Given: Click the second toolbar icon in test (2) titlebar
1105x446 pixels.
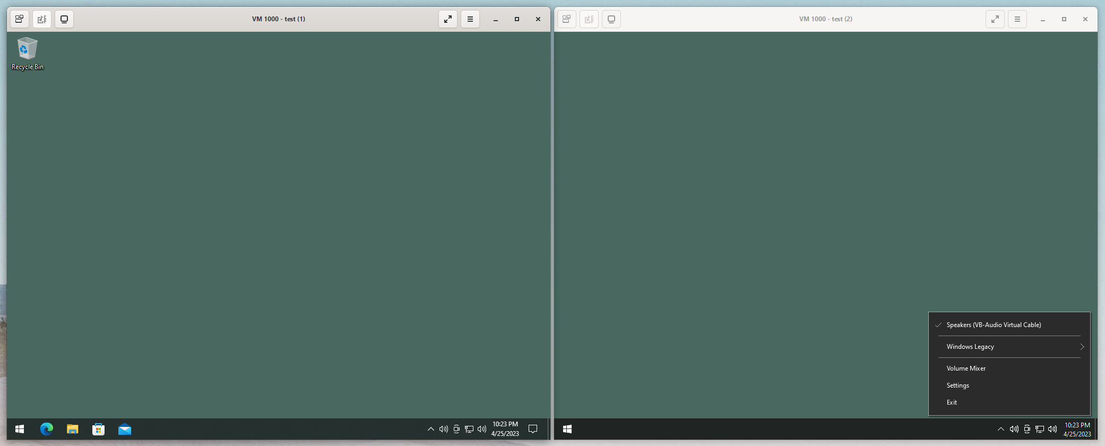Looking at the screenshot, I should coord(589,19).
